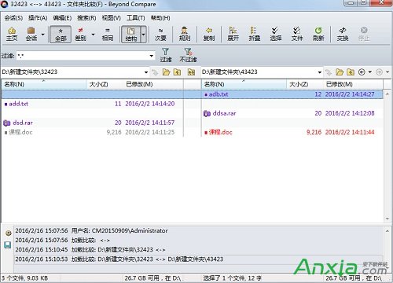Sort right pane by 名称(N) column
This screenshot has height=283, width=393.
244,84
